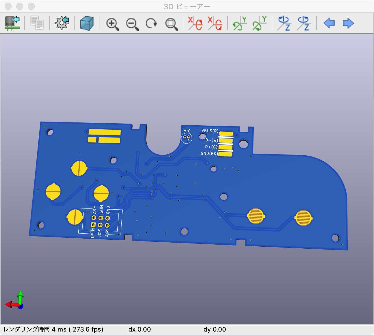The width and height of the screenshot is (374, 335).
Task: Rotate X clockwise using first X icon
Action: coord(195,23)
